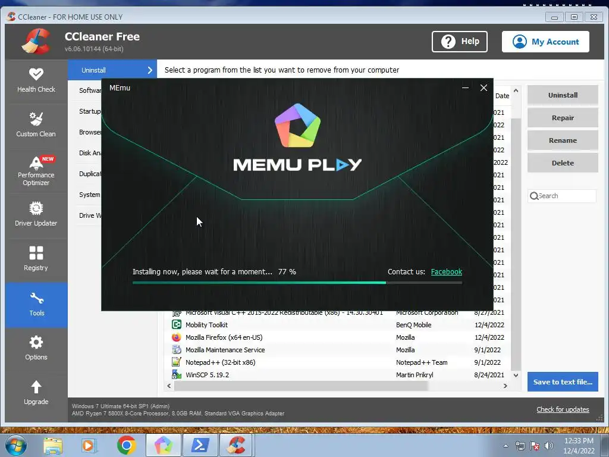The width and height of the screenshot is (609, 457).
Task: Open My Account
Action: click(x=545, y=42)
